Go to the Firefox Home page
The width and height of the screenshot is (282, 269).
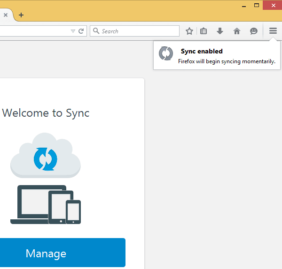coord(237,31)
